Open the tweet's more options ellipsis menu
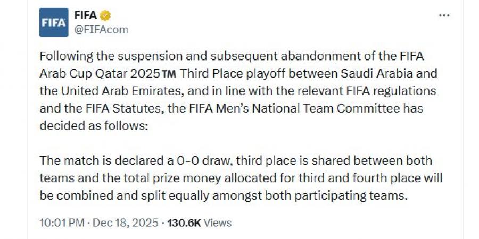479x239 pixels. tap(444, 16)
